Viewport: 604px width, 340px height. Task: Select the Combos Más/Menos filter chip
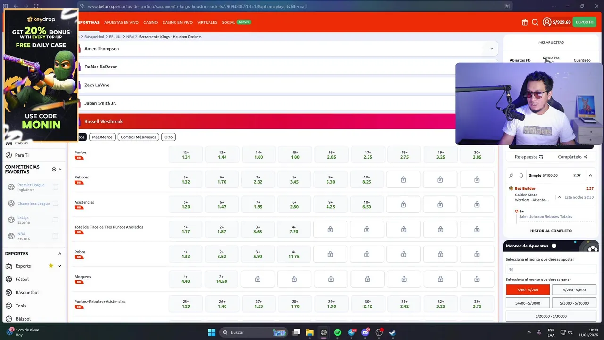pos(138,137)
